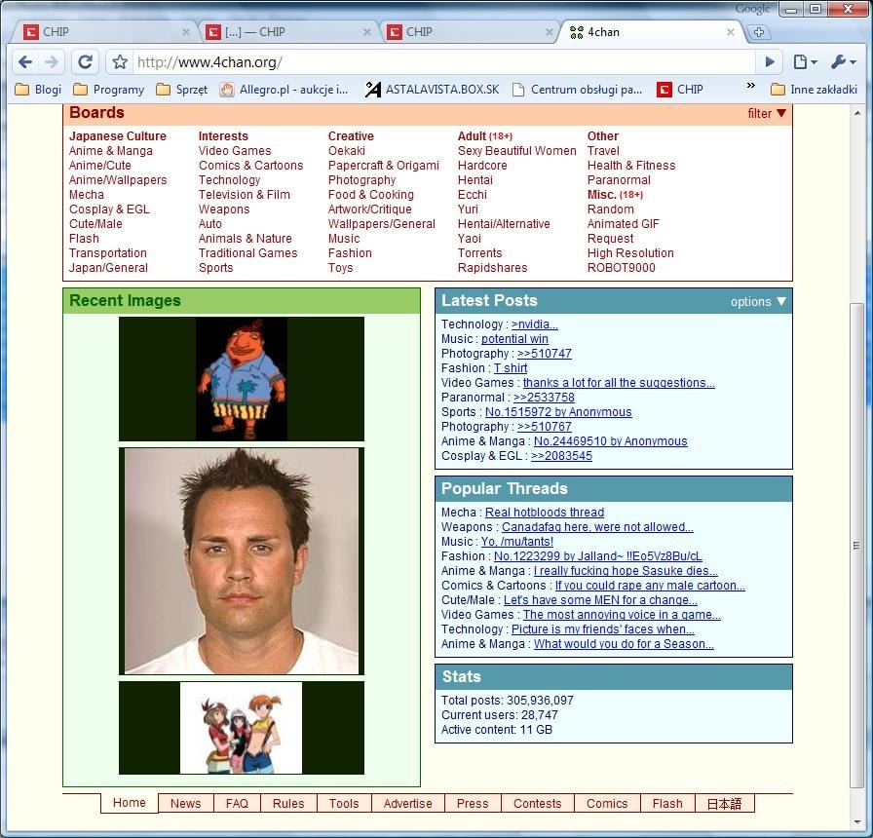This screenshot has width=873, height=838.
Task: Open the 'T shirt' Fashion post
Action: pyautogui.click(x=510, y=368)
